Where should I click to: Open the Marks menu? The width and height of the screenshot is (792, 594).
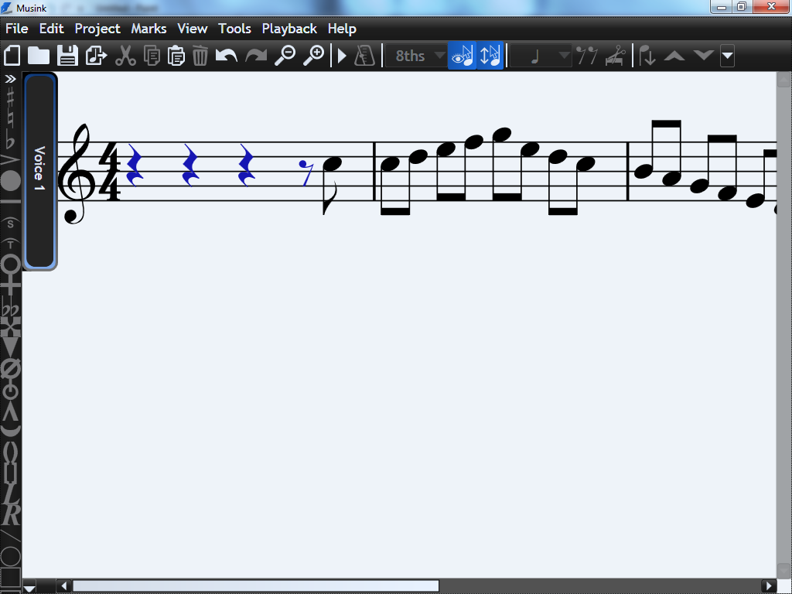tap(148, 29)
